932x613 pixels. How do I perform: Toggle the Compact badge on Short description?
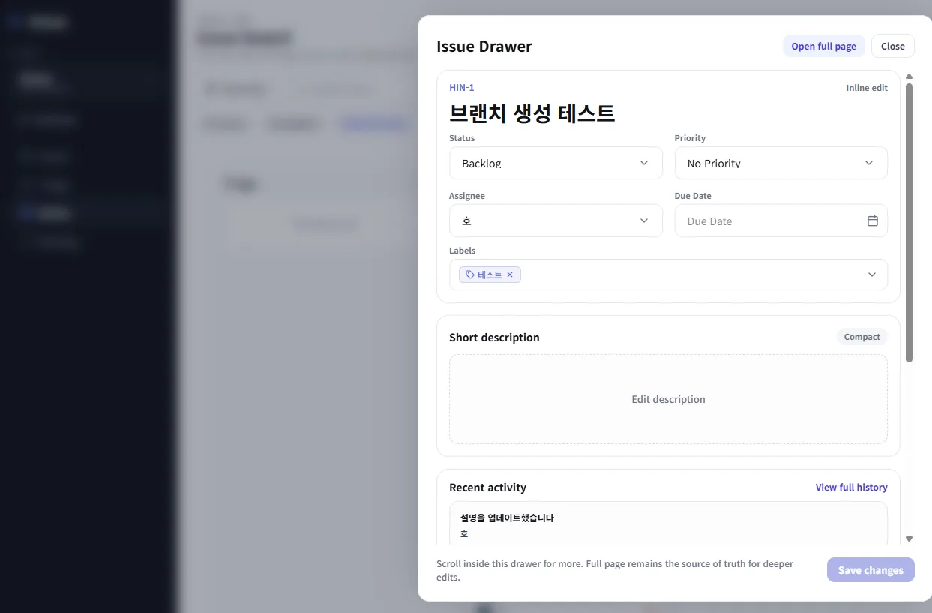point(862,337)
